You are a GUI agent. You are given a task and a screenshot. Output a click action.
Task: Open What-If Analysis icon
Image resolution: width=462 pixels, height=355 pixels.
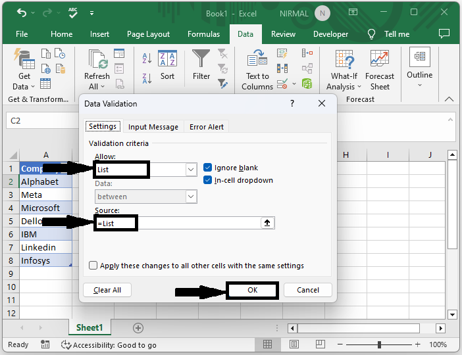click(344, 59)
